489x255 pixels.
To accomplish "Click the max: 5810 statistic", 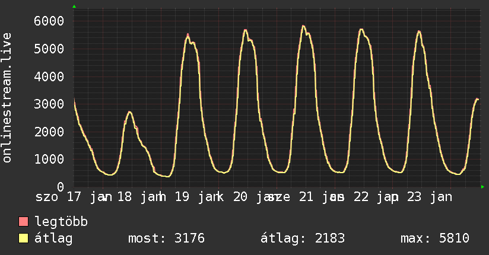I will coord(435,238).
